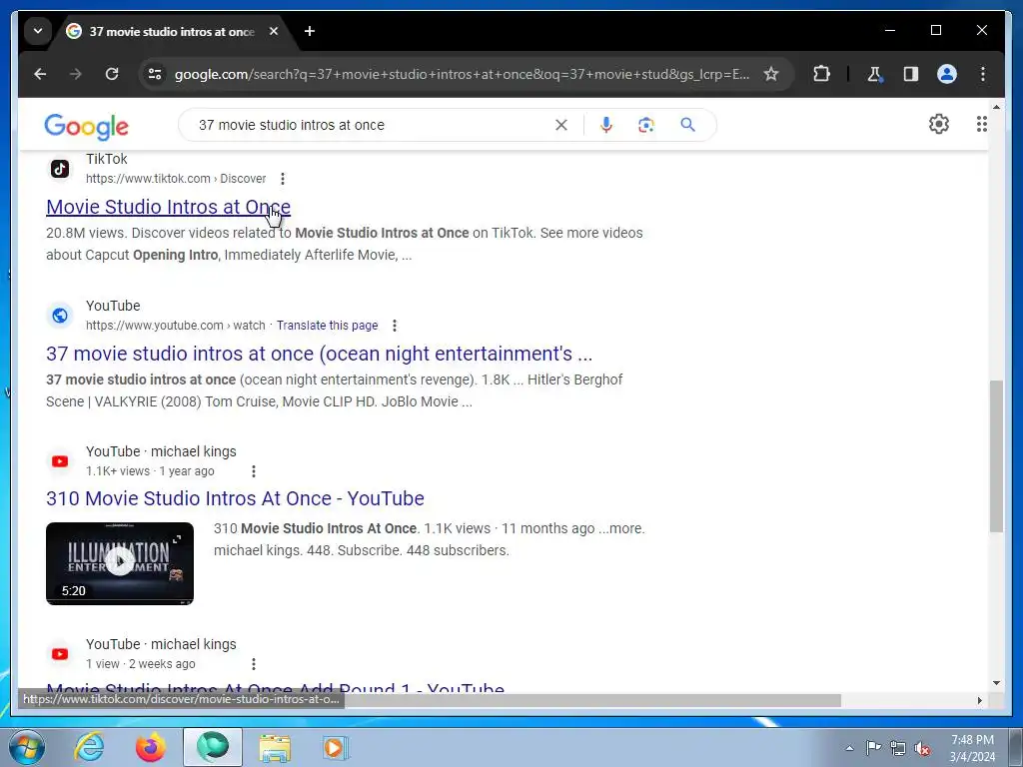Toggle the browser side panel
The width and height of the screenshot is (1023, 767).
pyautogui.click(x=911, y=74)
